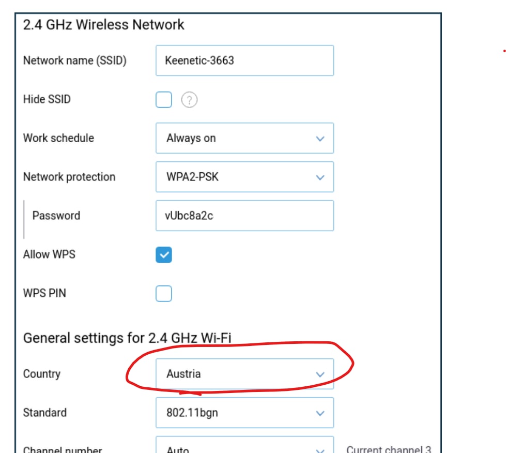The height and width of the screenshot is (453, 506).
Task: Open the WPA2-PSK network protection dropdown
Action: tap(244, 177)
